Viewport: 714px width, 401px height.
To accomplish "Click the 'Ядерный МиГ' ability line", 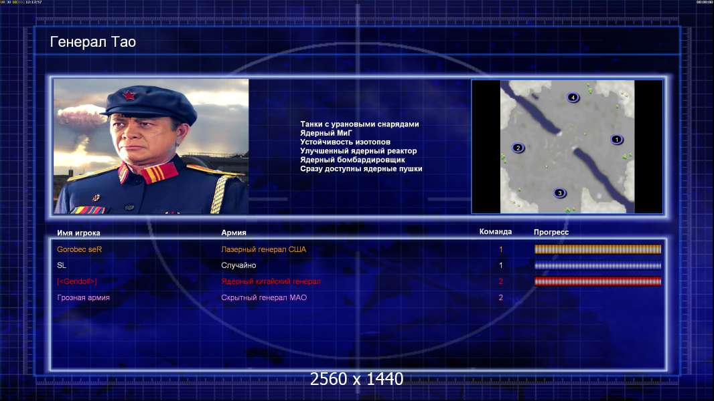I will pos(326,133).
